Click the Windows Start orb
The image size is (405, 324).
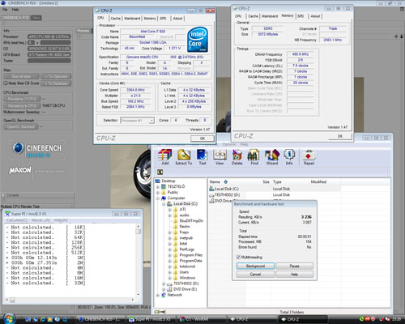coord(9,319)
